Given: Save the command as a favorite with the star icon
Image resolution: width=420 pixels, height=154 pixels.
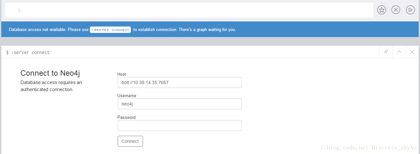Looking at the screenshot, I should click(x=381, y=10).
